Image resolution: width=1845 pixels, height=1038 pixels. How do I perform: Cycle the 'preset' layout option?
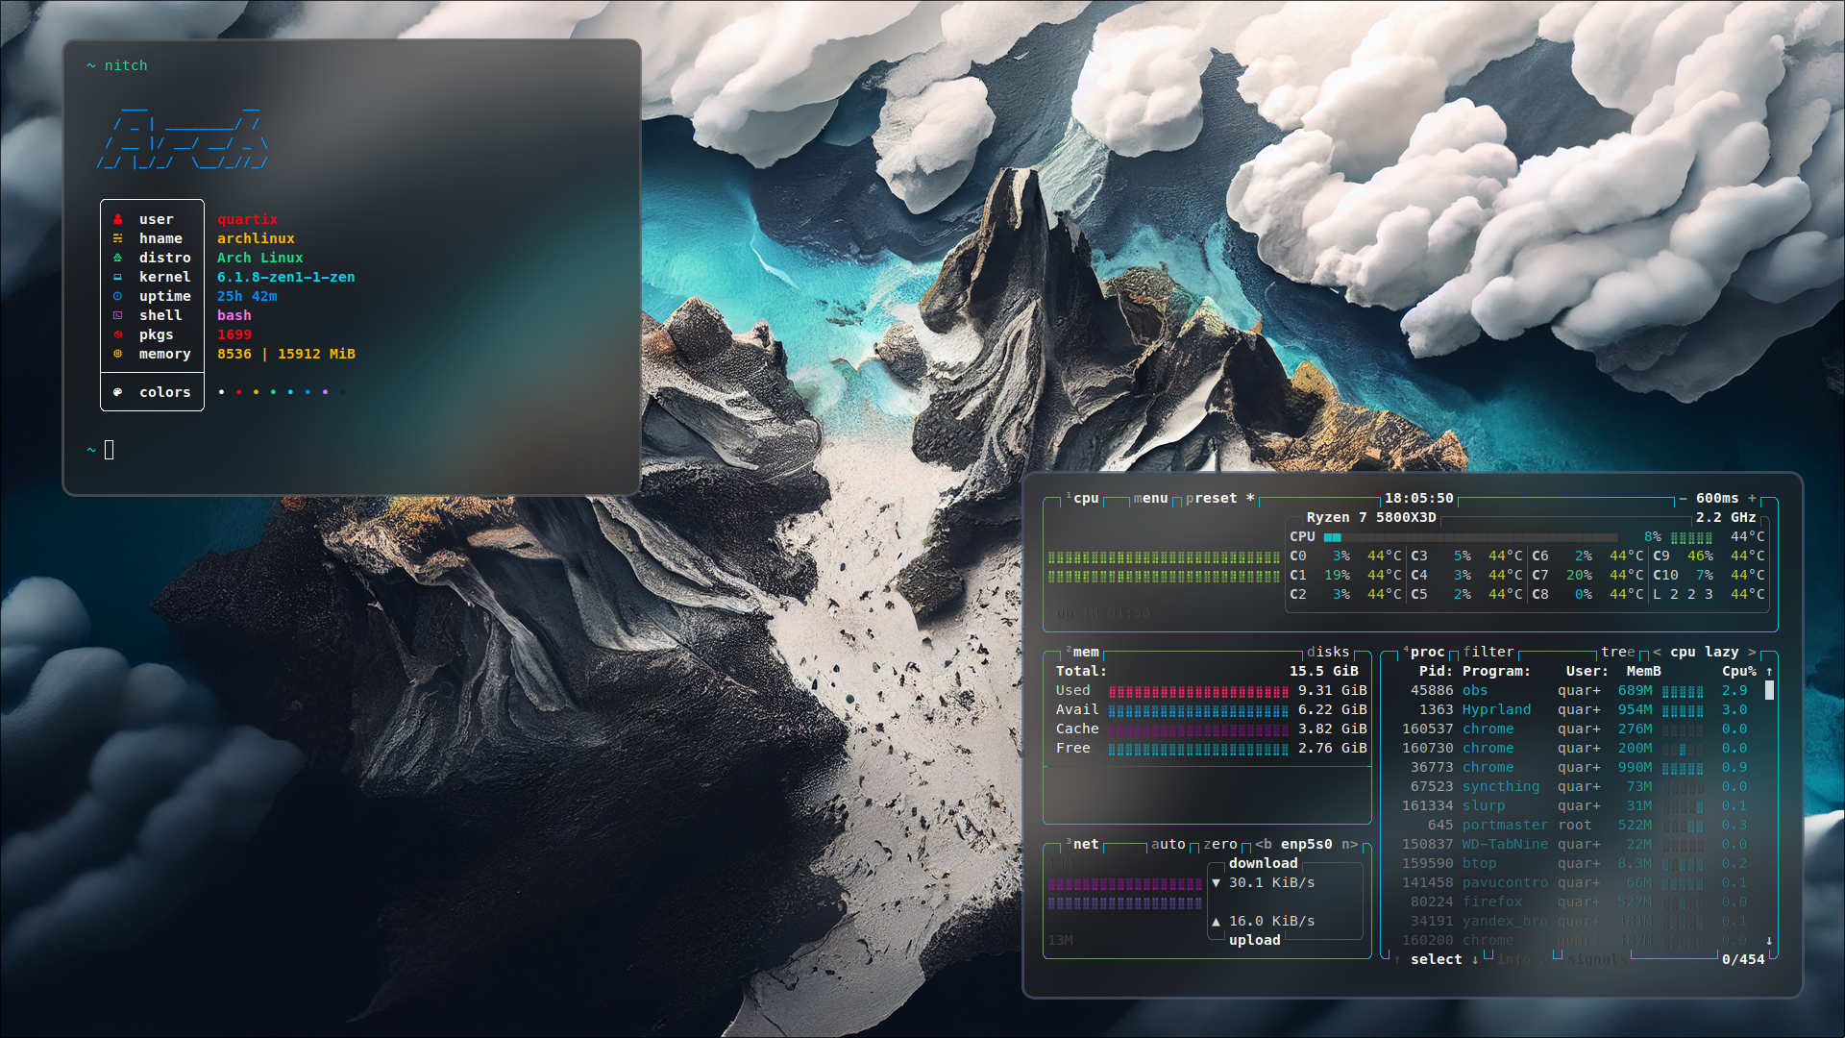coord(1211,498)
